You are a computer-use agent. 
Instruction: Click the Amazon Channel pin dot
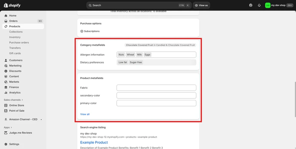tap(41, 119)
